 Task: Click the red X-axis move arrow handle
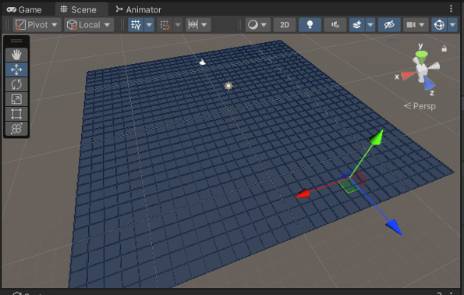click(x=303, y=194)
